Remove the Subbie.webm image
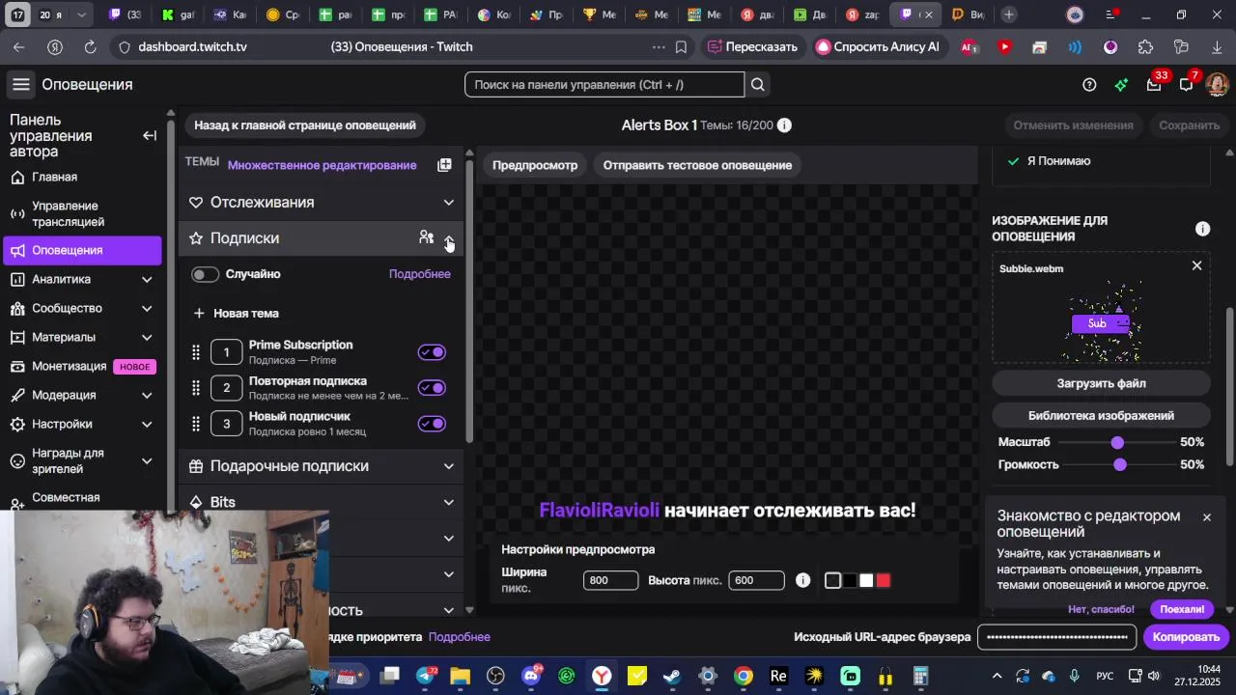Viewport: 1236px width, 695px height. point(1196,265)
